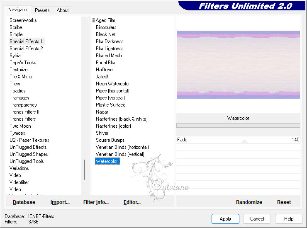Viewport: 307px width, 228px height.
Task: Pick the Sybia category
Action: tap(15, 56)
